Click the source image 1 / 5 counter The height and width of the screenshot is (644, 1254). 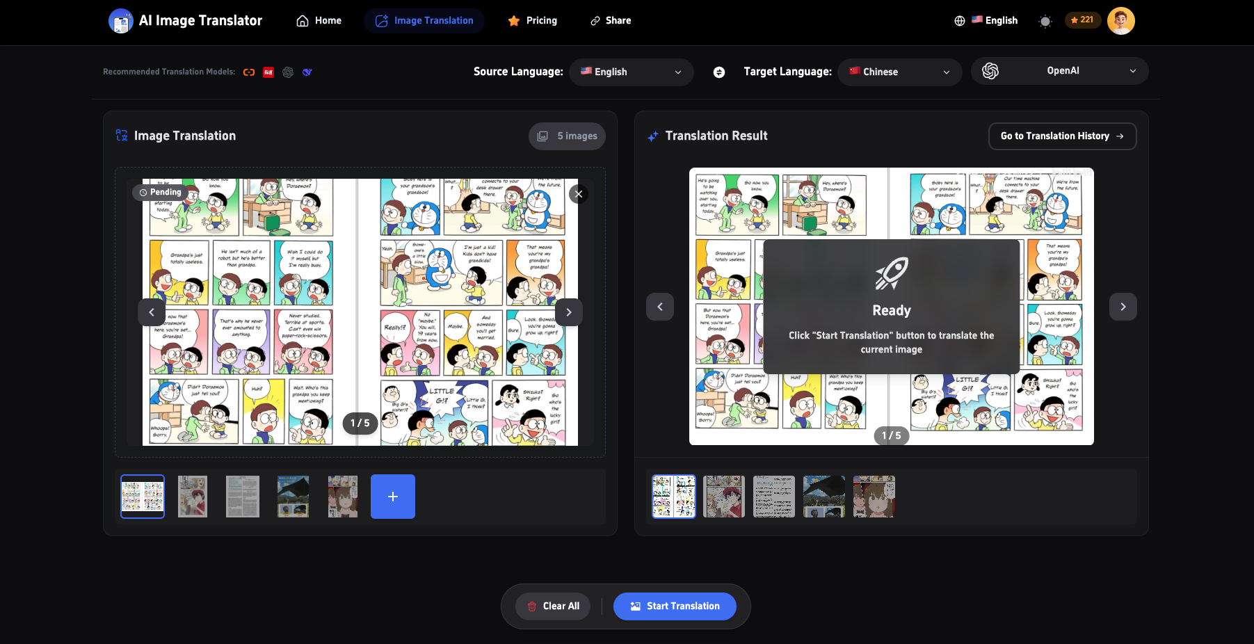pos(360,423)
